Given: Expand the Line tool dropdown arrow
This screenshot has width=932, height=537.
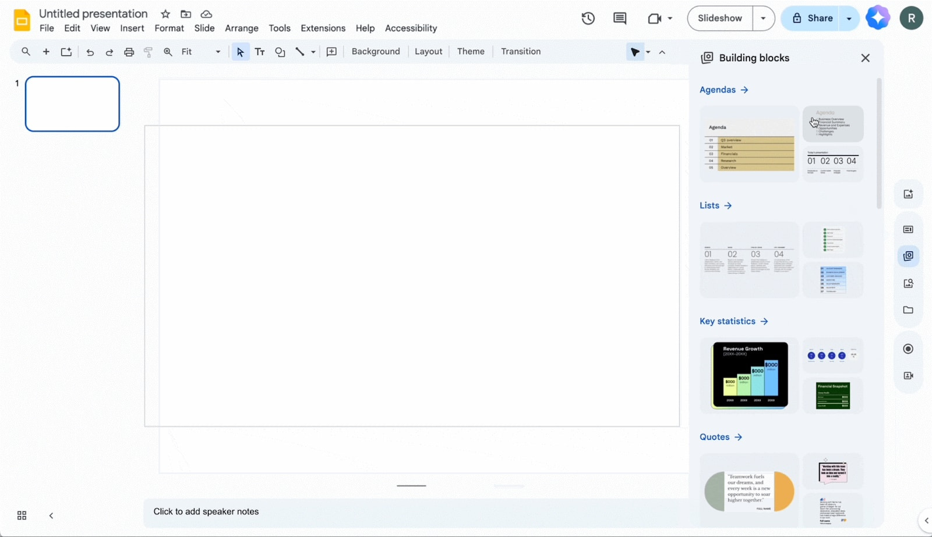Looking at the screenshot, I should [x=312, y=52].
